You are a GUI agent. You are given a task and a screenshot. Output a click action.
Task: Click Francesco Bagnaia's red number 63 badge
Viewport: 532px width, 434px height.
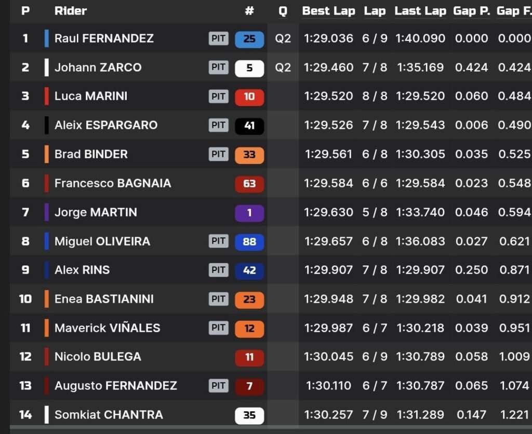pyautogui.click(x=249, y=184)
